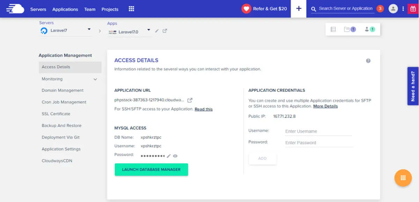Open the help question mark icon
The height and width of the screenshot is (202, 419).
pyautogui.click(x=368, y=61)
